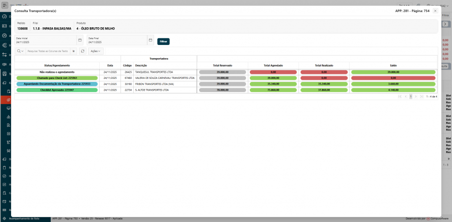Click pedido number 138608

pyautogui.click(x=23, y=29)
